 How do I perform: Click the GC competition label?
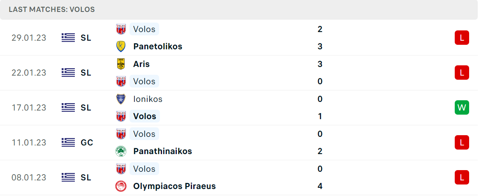[x=87, y=143]
